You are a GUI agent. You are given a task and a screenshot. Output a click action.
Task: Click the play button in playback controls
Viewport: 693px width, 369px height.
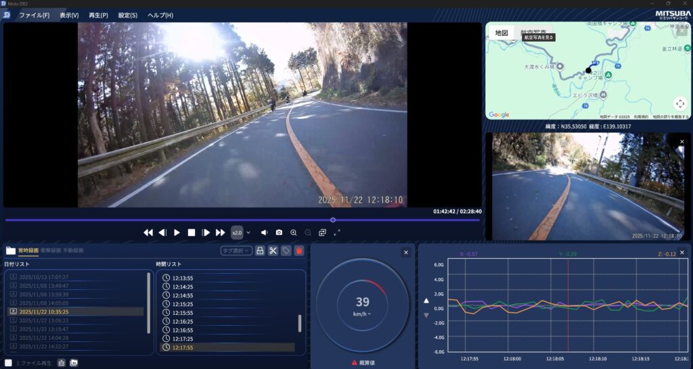point(177,232)
